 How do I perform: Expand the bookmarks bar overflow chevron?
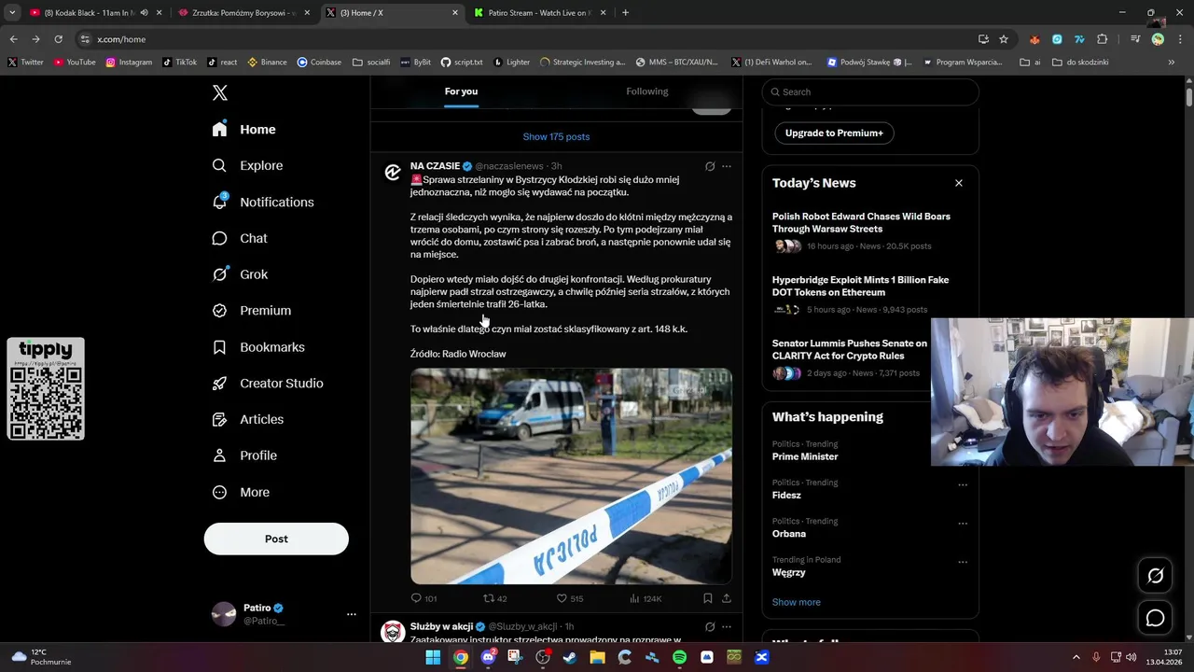[x=1172, y=63]
